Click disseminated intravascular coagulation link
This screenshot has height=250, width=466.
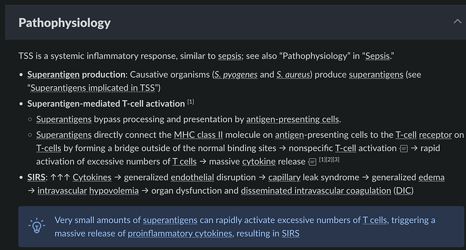pyautogui.click(x=316, y=191)
